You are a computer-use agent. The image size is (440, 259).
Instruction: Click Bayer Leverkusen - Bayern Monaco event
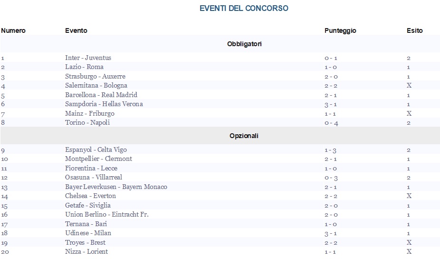[116, 187]
